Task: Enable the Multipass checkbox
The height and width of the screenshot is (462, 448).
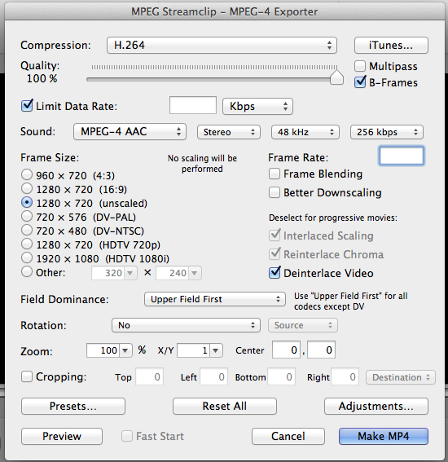Action: [x=360, y=66]
